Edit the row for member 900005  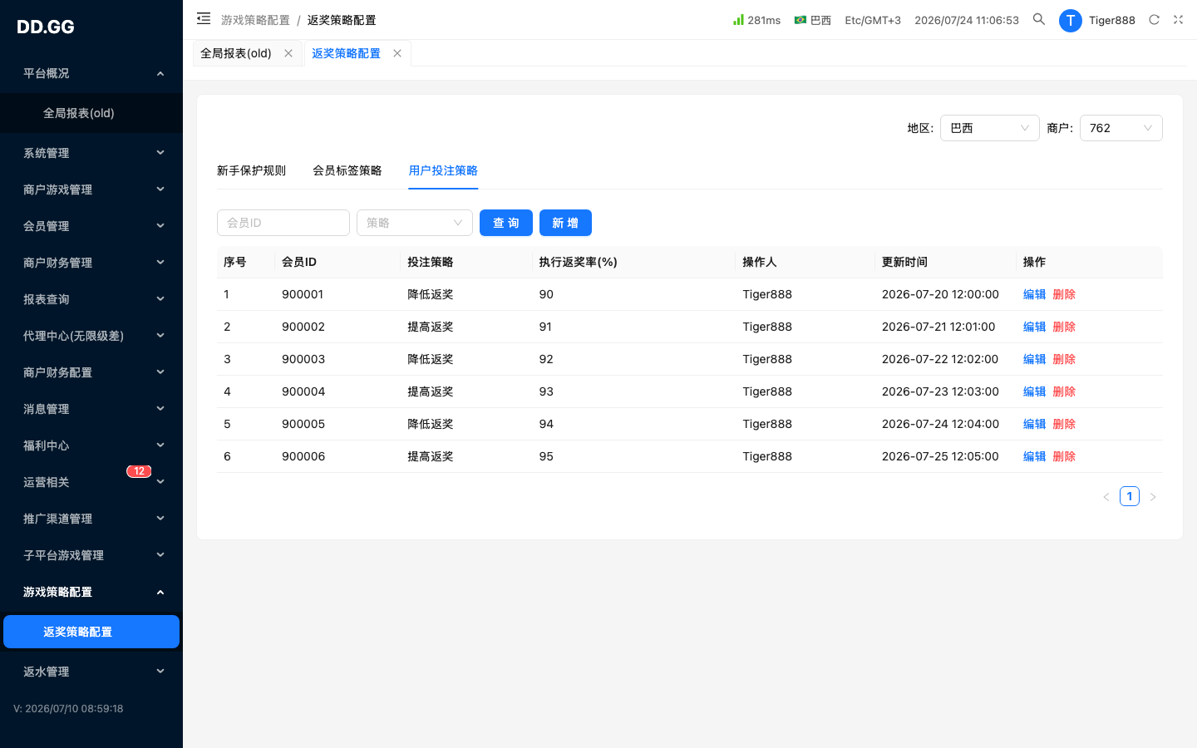coord(1034,424)
